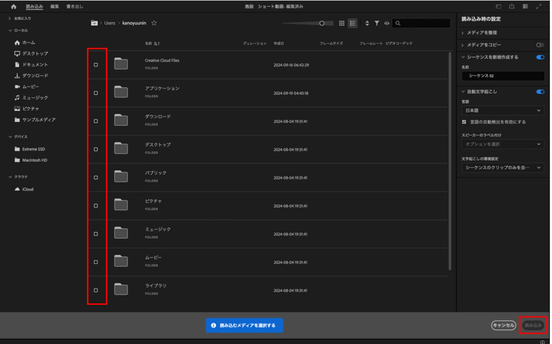Switch to list view
Image resolution: width=552 pixels, height=344 pixels.
tap(353, 23)
